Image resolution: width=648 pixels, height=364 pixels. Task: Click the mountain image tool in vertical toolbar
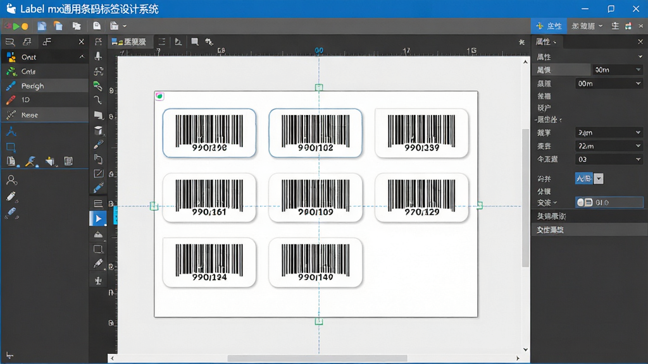click(x=98, y=235)
